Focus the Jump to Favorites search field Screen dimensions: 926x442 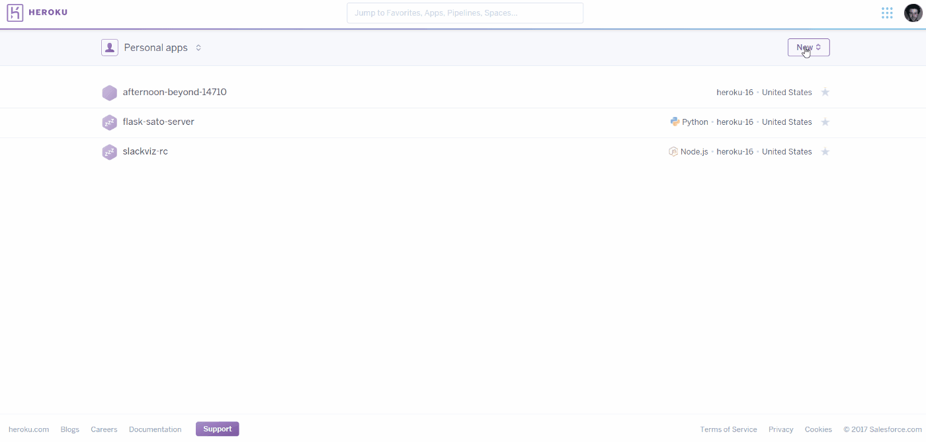click(x=465, y=13)
